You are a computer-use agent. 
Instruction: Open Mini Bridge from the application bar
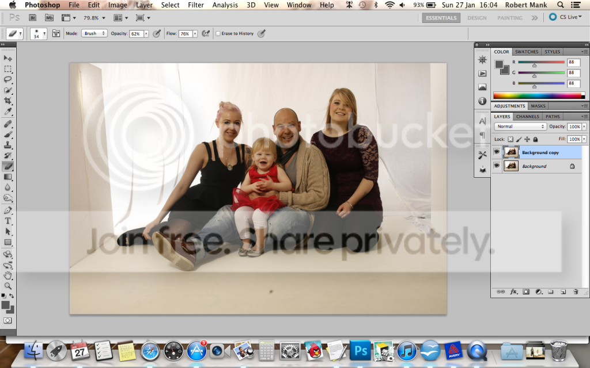click(49, 18)
